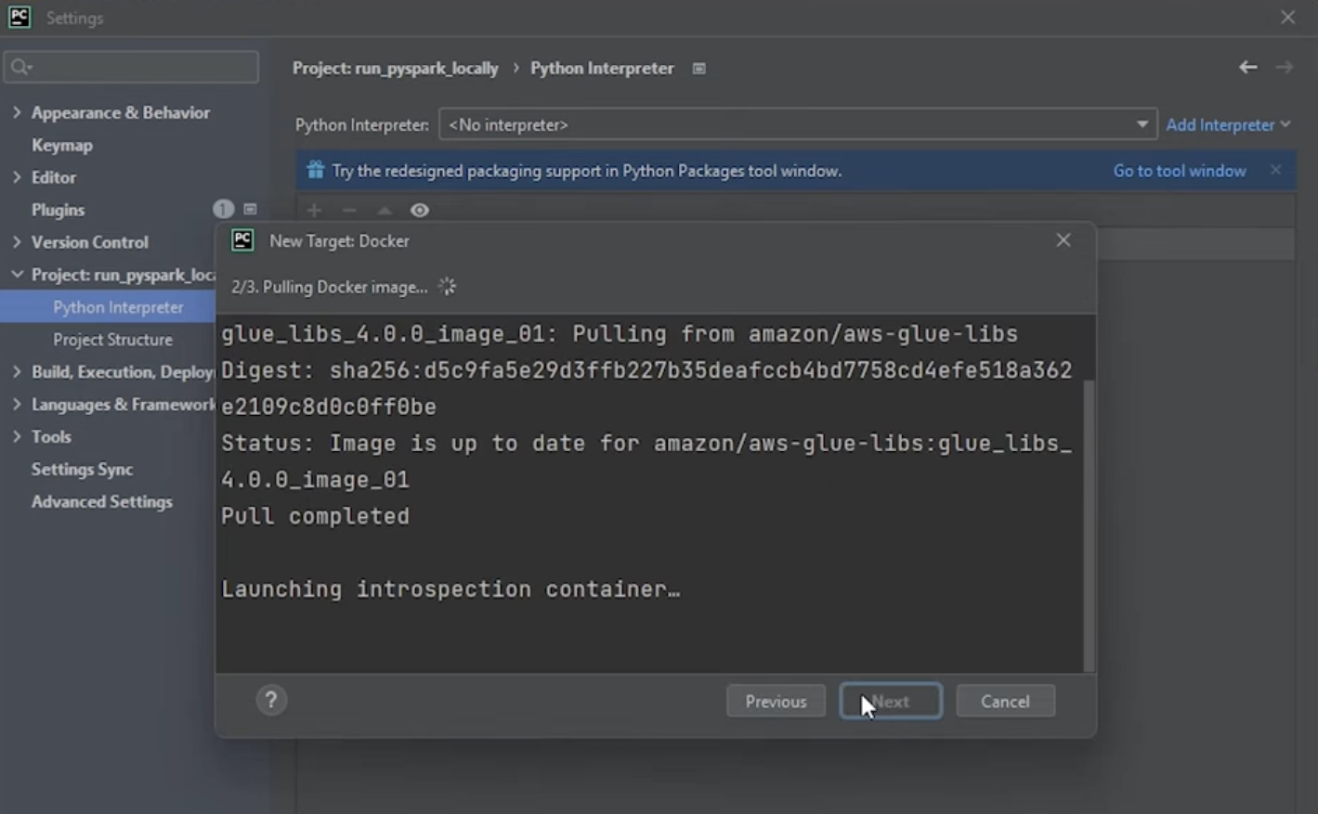Close the Settings window
Viewport: 1318px width, 814px height.
[1287, 18]
